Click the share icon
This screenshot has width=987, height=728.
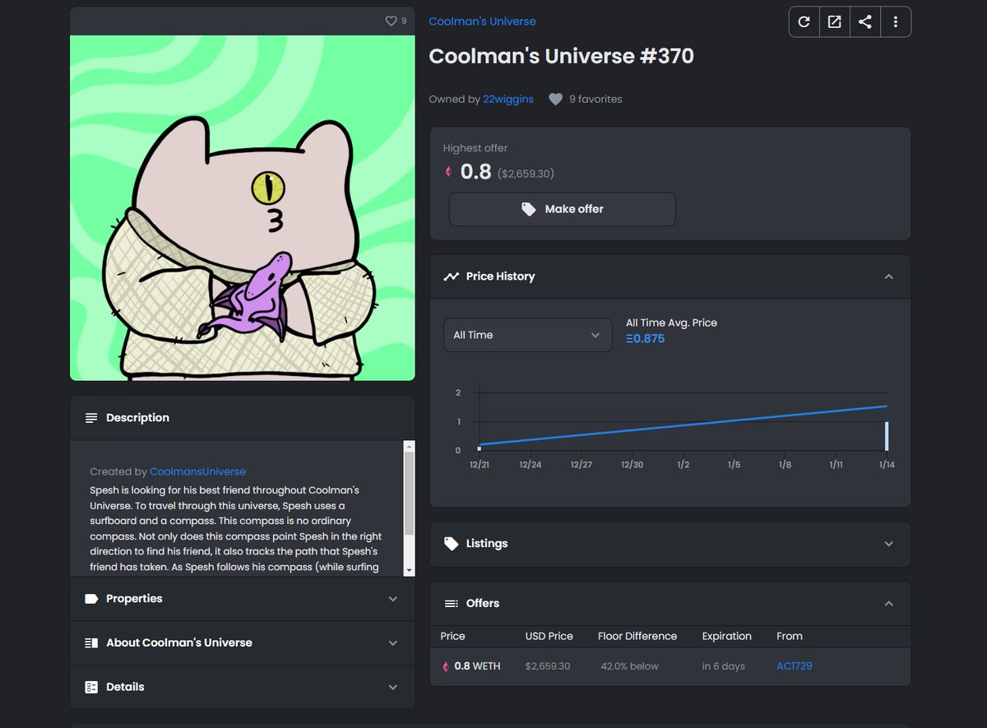(865, 22)
